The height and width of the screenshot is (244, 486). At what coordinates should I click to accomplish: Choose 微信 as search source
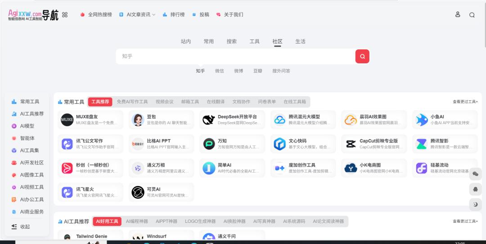220,71
